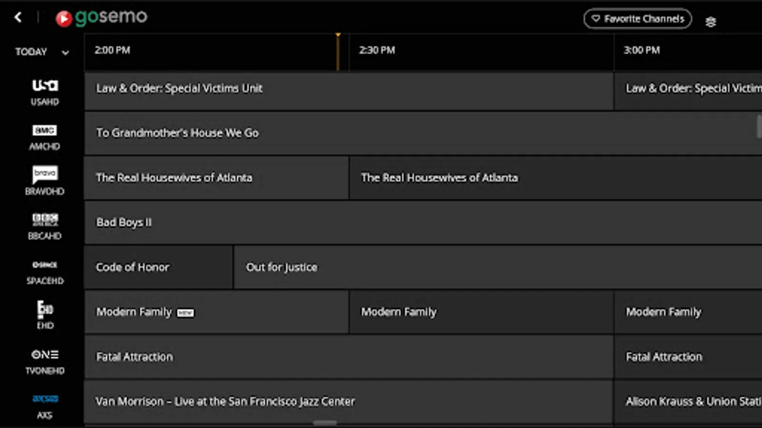Open 2:00 PM Modern Family marked NEW

pos(216,312)
